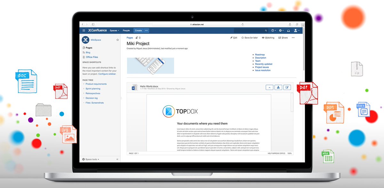Screen dimensions: 384x188
Task: Click the Pages breadcrumb link
Action: pyautogui.click(x=130, y=38)
